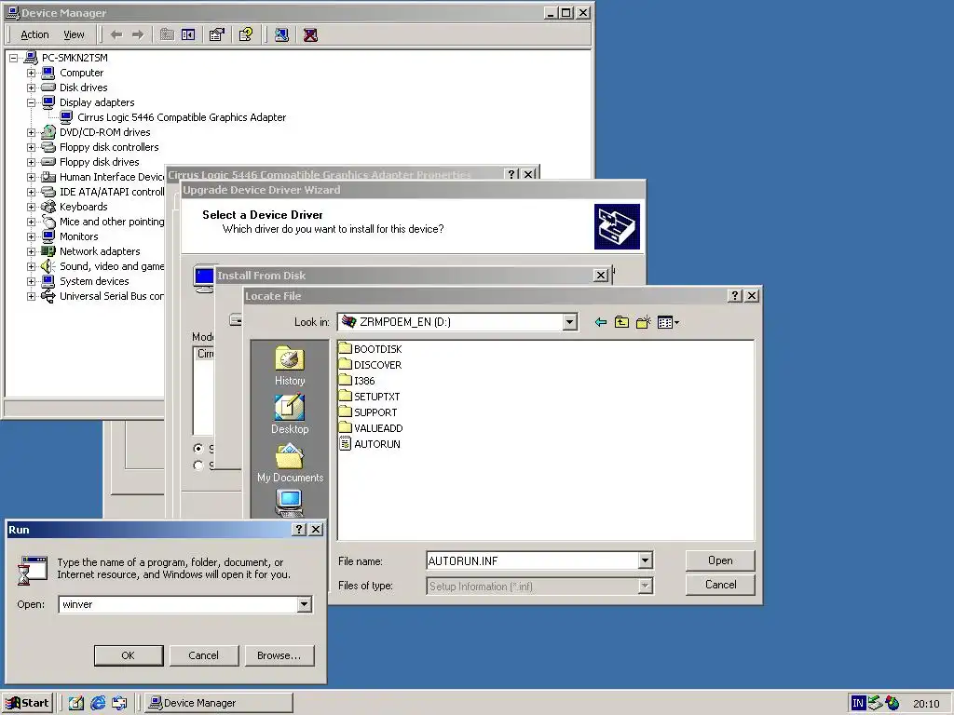Create New Folder in Locate File dialog
The width and height of the screenshot is (954, 715).
[643, 322]
